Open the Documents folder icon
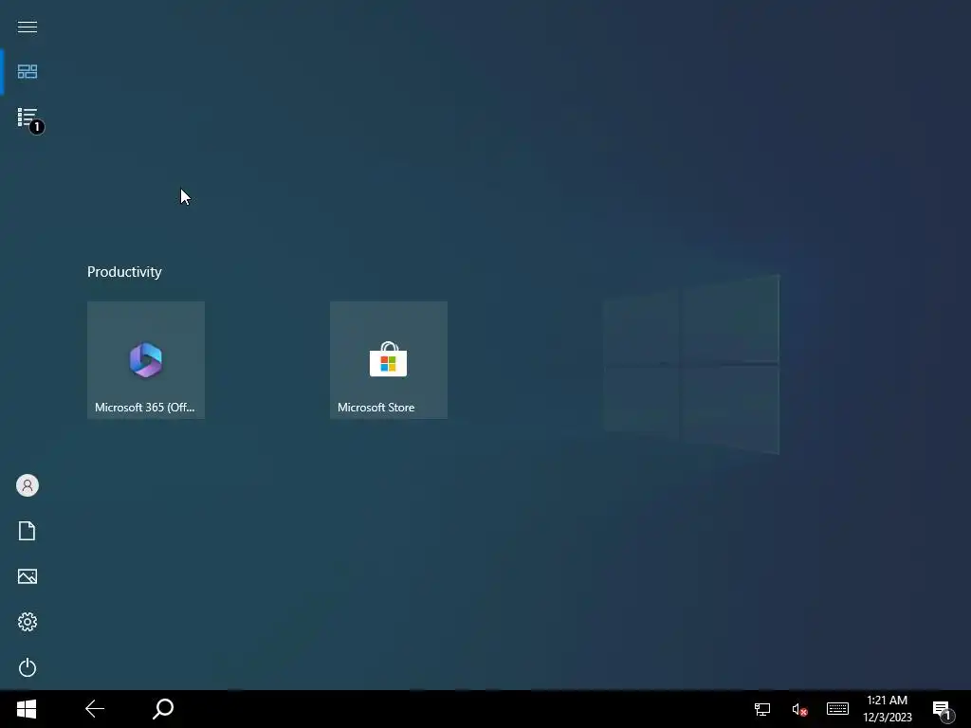 (27, 531)
